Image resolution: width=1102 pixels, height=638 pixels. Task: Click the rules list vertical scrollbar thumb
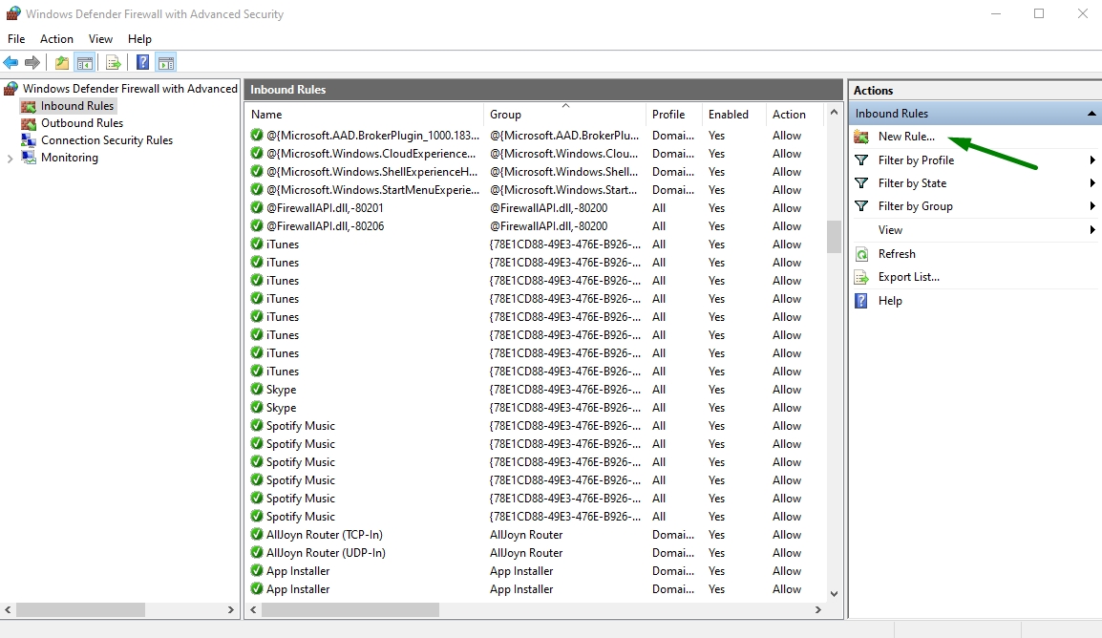[x=834, y=237]
